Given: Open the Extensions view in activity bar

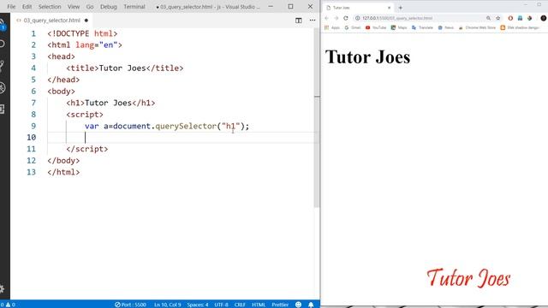Looking at the screenshot, I should coord(2,109).
